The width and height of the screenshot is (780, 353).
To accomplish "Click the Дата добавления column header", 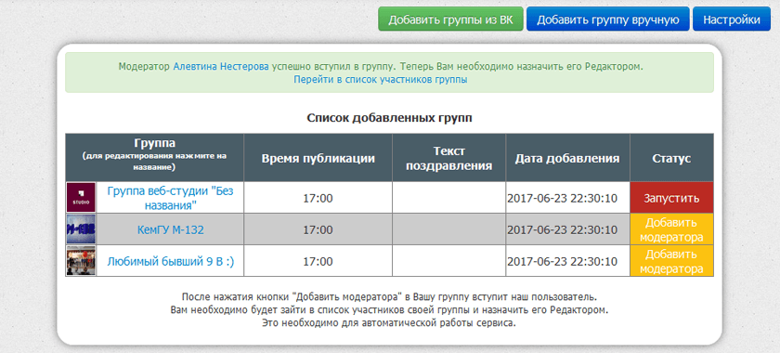I will (x=567, y=157).
